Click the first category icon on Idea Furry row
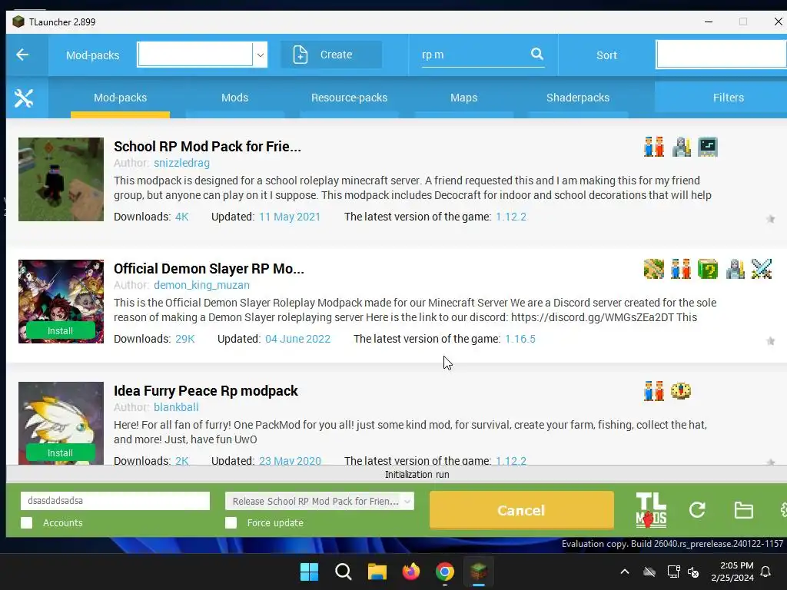Viewport: 787px width, 590px height. pos(654,391)
